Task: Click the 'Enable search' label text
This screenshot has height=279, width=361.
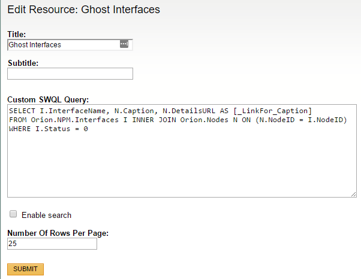Action: click(x=46, y=215)
